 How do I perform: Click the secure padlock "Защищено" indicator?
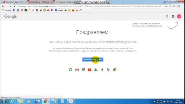click(20, 6)
